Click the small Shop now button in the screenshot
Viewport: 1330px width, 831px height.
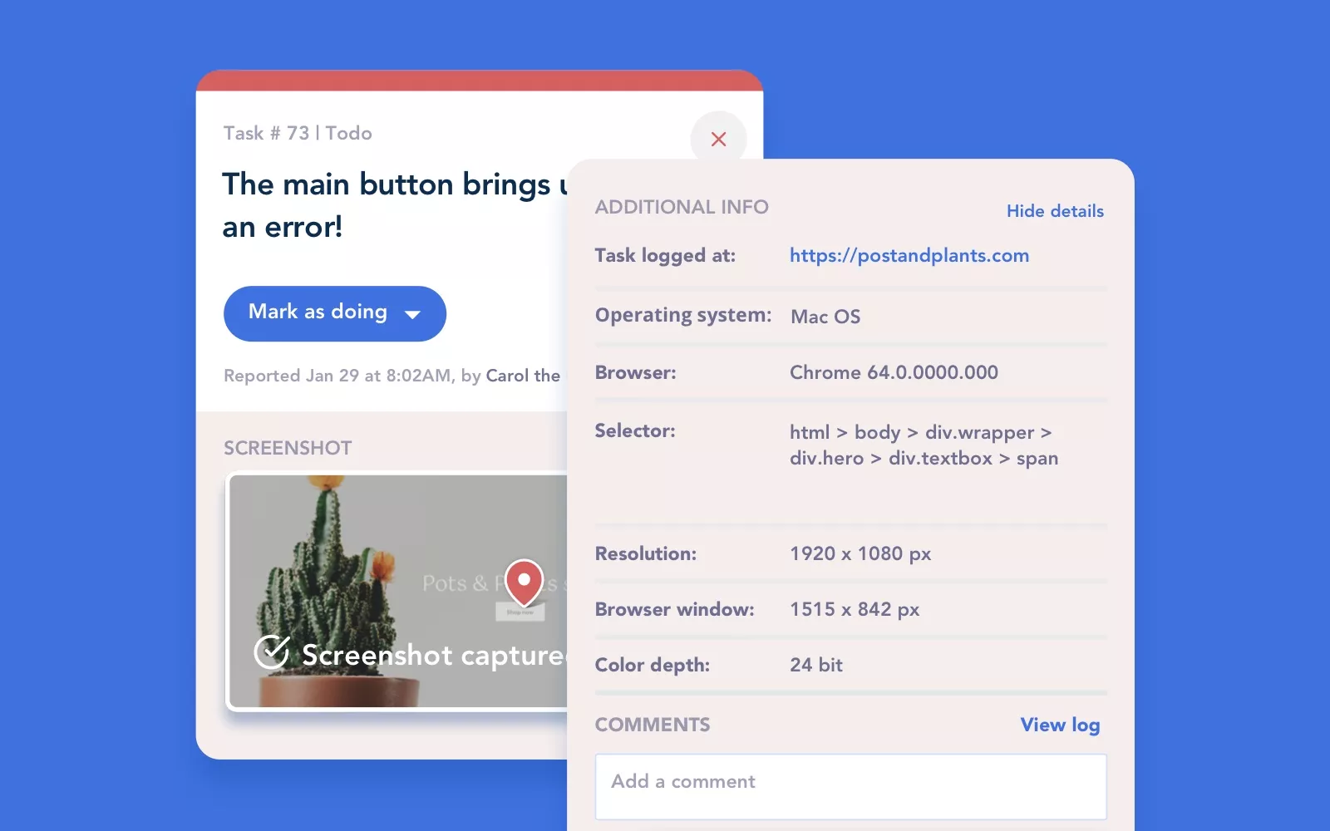[x=520, y=613]
